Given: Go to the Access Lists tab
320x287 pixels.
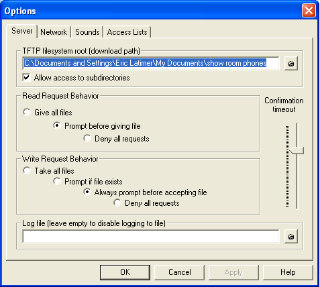Looking at the screenshot, I should point(127,32).
